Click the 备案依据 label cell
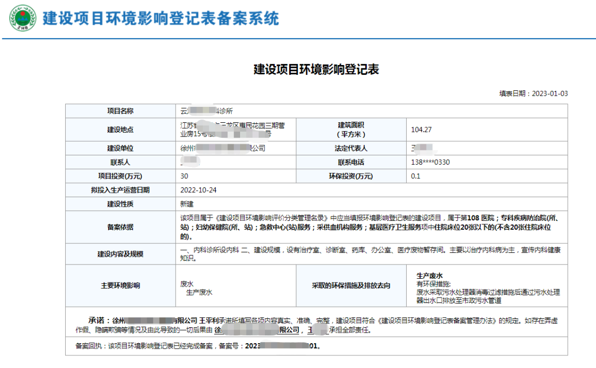596x368 pixels. tap(120, 227)
